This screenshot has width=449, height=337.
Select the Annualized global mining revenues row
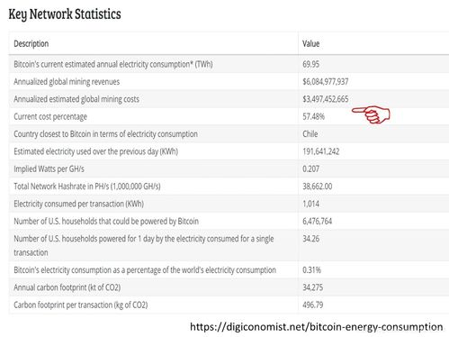click(x=229, y=81)
